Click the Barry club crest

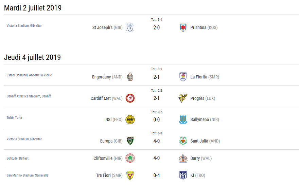(x=183, y=158)
